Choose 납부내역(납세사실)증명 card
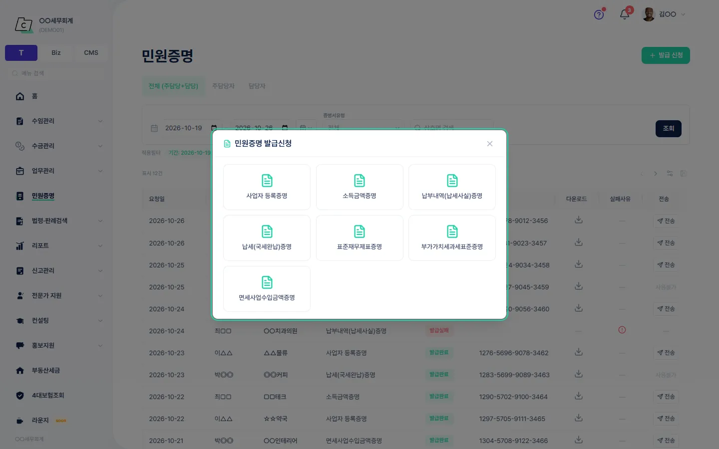The image size is (719, 449). (452, 187)
